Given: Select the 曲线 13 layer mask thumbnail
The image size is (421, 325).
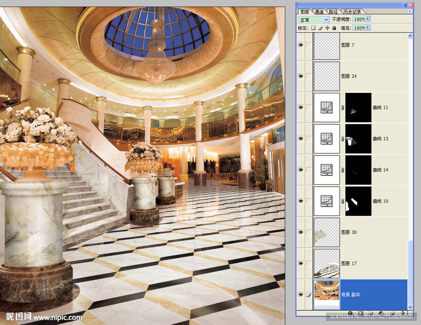Looking at the screenshot, I should pyautogui.click(x=358, y=139).
